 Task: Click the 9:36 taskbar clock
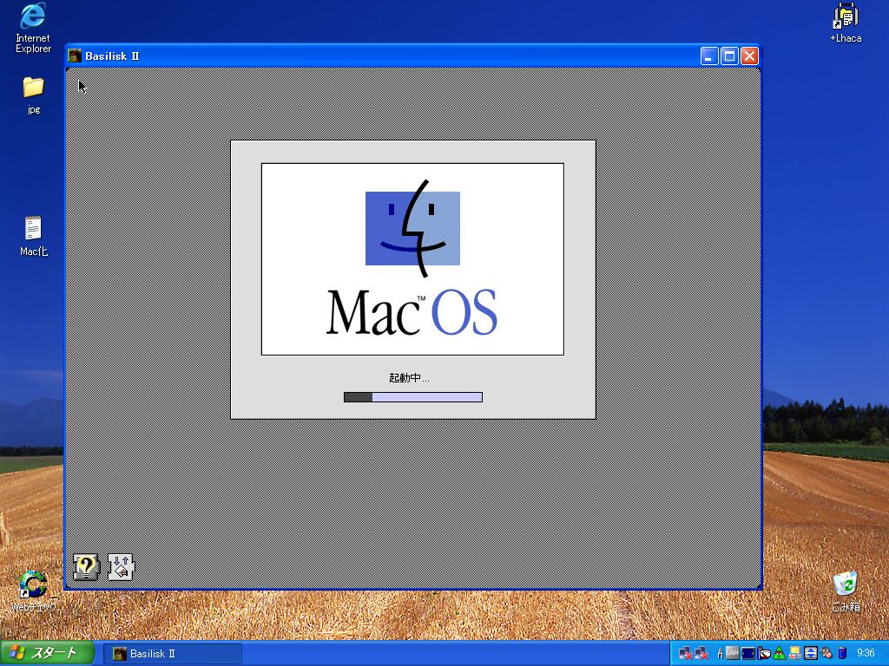[x=866, y=654]
